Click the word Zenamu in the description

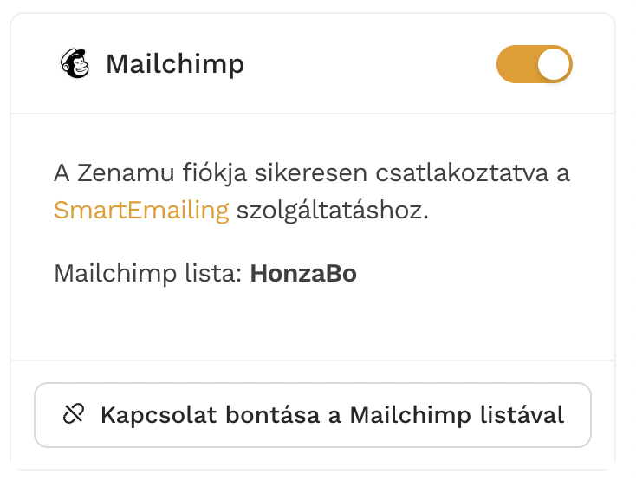click(x=127, y=172)
